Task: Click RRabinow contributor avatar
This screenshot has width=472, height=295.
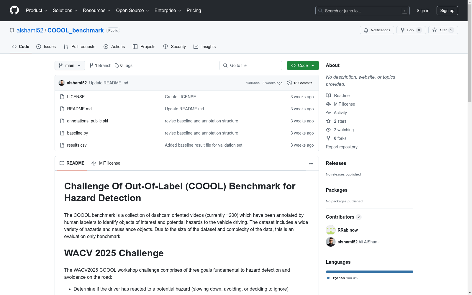Action: pos(331,230)
